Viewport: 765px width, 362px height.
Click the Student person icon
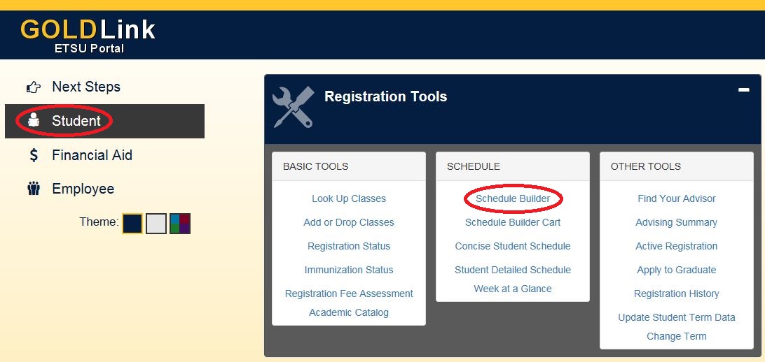pyautogui.click(x=34, y=121)
